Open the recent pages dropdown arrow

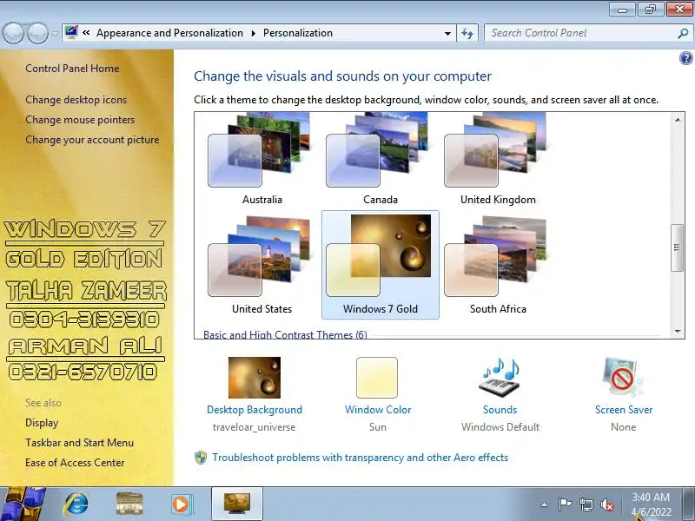[x=55, y=34]
